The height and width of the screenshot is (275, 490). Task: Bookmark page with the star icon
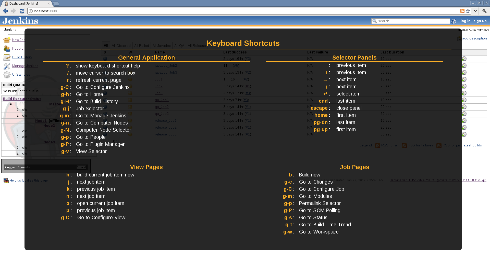[468, 11]
